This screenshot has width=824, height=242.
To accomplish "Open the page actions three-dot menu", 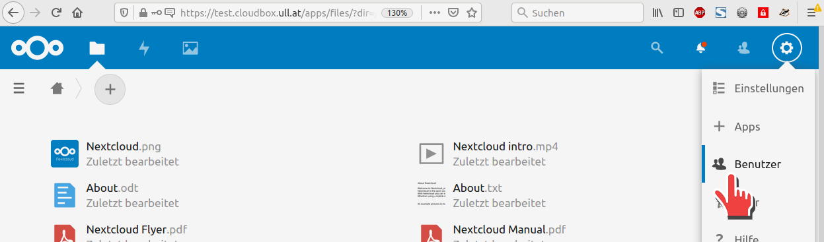I will (435, 13).
